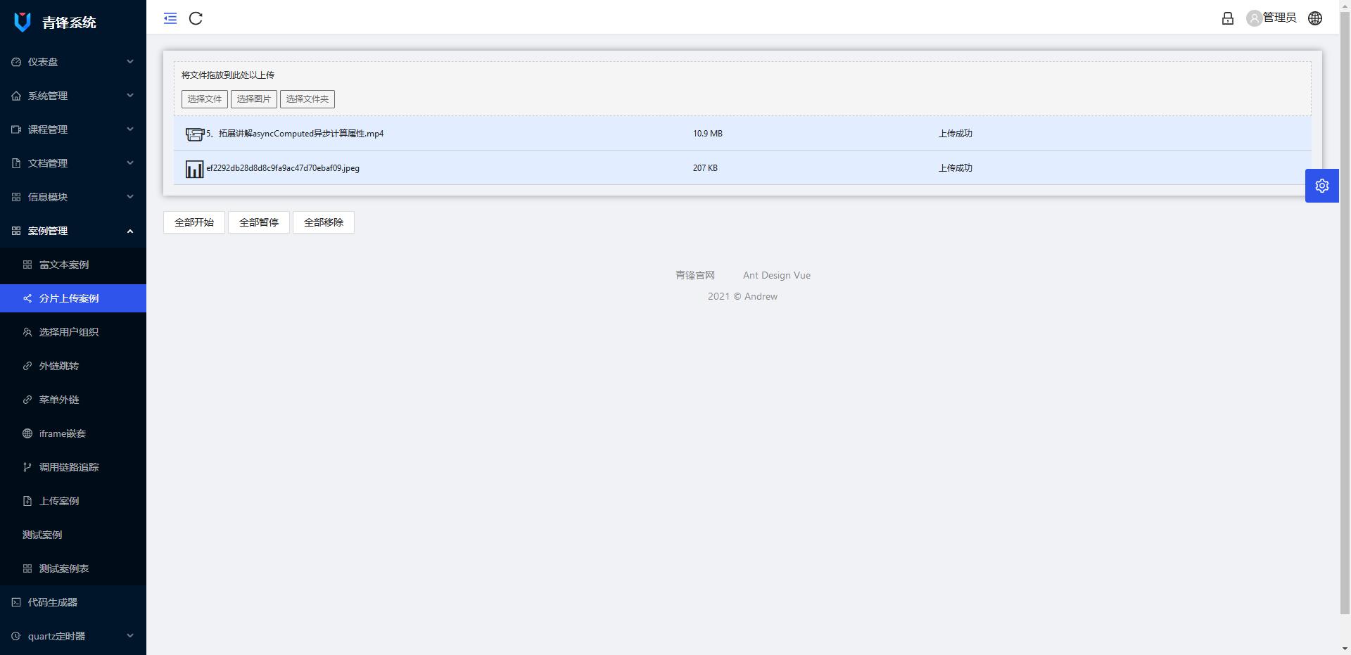Image resolution: width=1351 pixels, height=655 pixels.
Task: Open the 上传案例 page
Action: click(73, 501)
